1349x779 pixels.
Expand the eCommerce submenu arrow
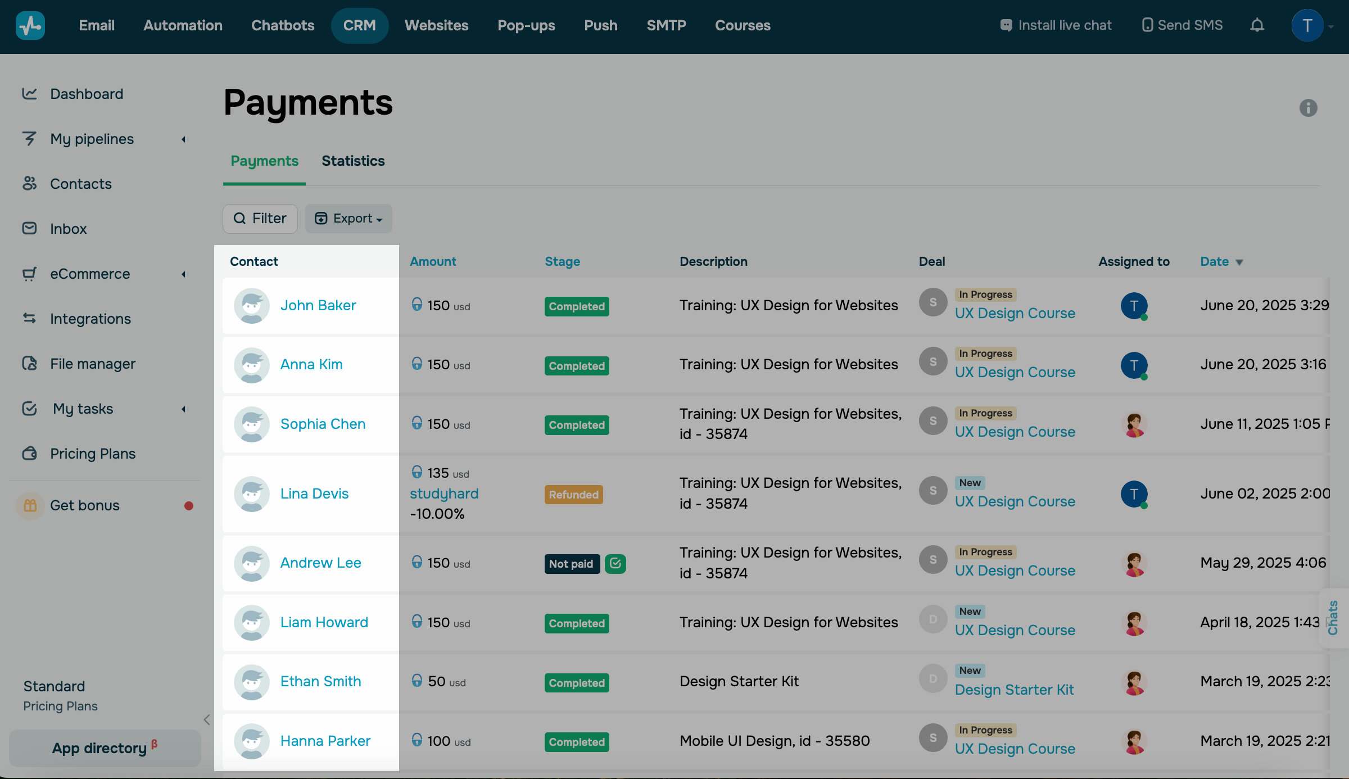(x=183, y=274)
